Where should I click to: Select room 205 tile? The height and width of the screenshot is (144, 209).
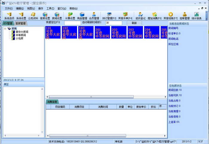click(164, 32)
